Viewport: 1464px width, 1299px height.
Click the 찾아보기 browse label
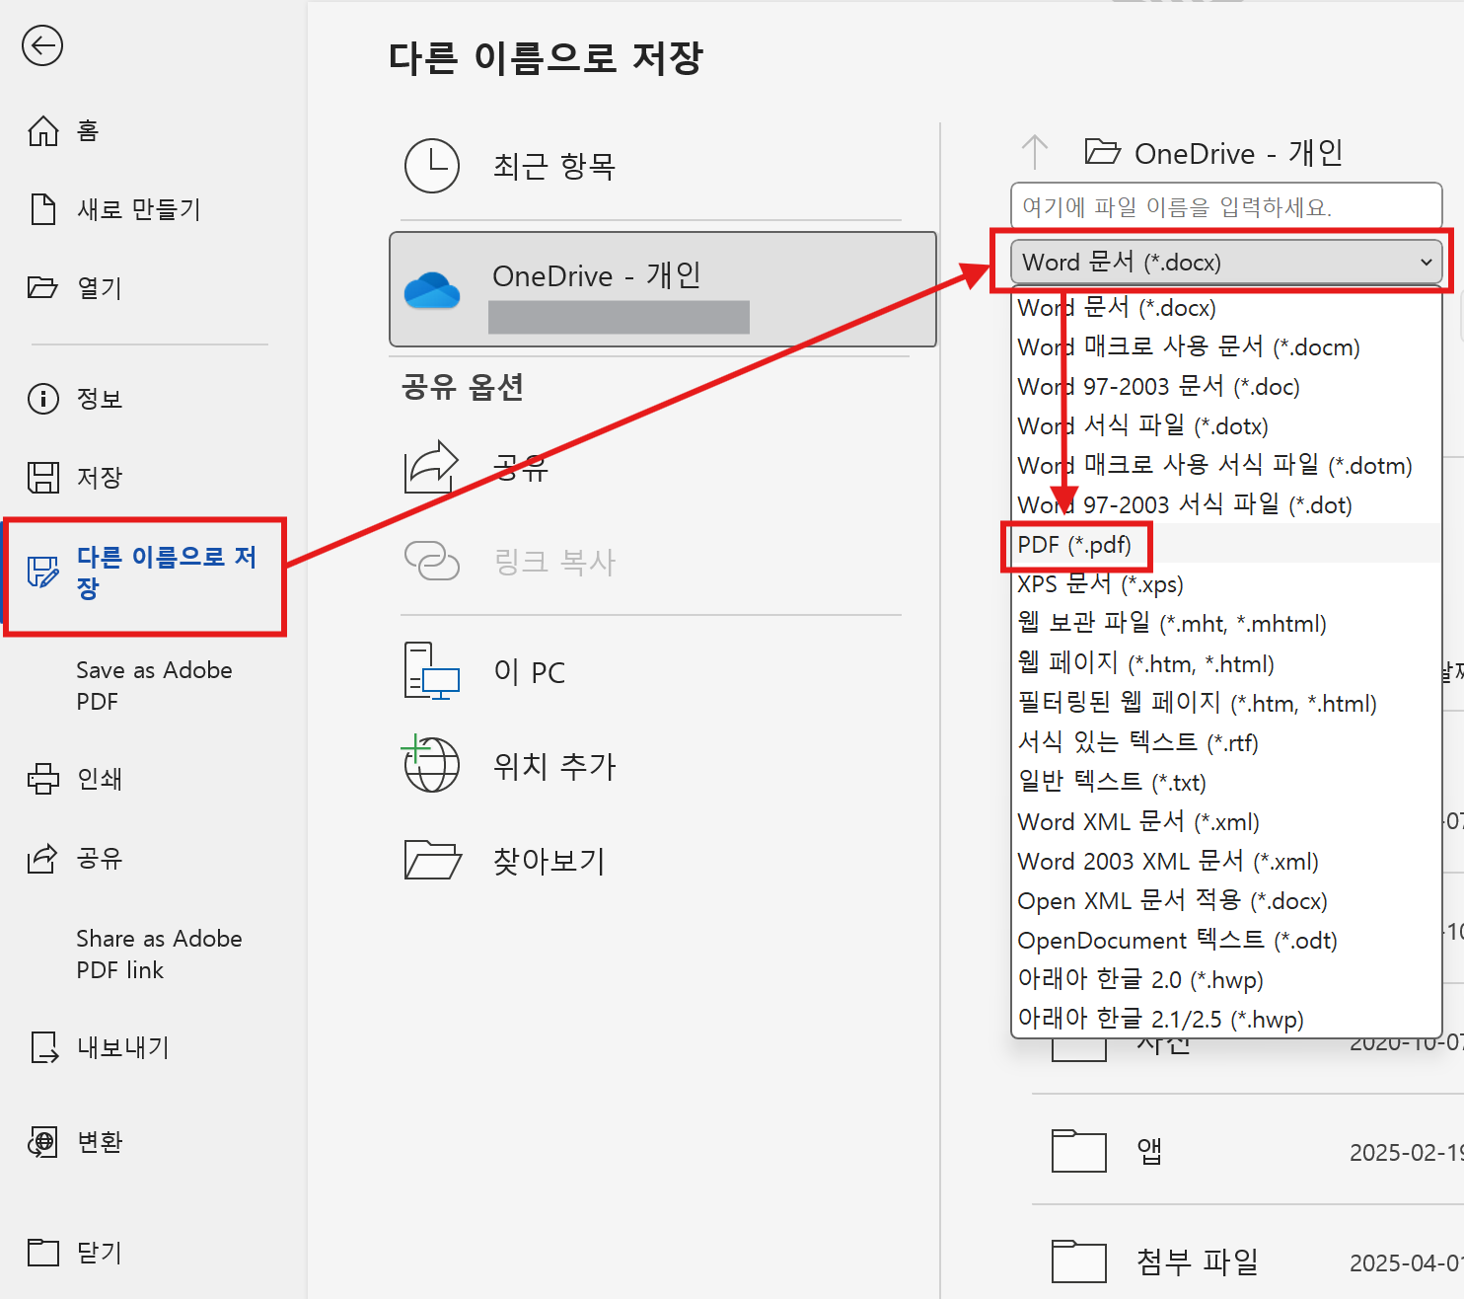point(549,860)
